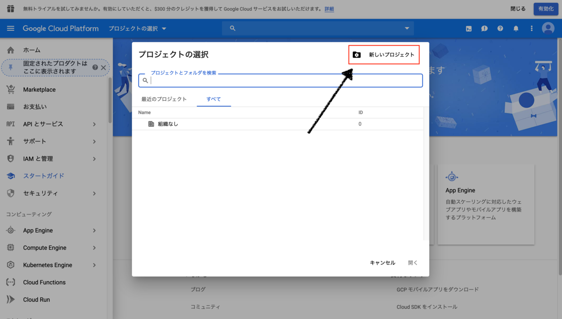Screen dimensions: 562x319
Task: Click the IAM と管理 shield icon
Action: pyautogui.click(x=10, y=158)
